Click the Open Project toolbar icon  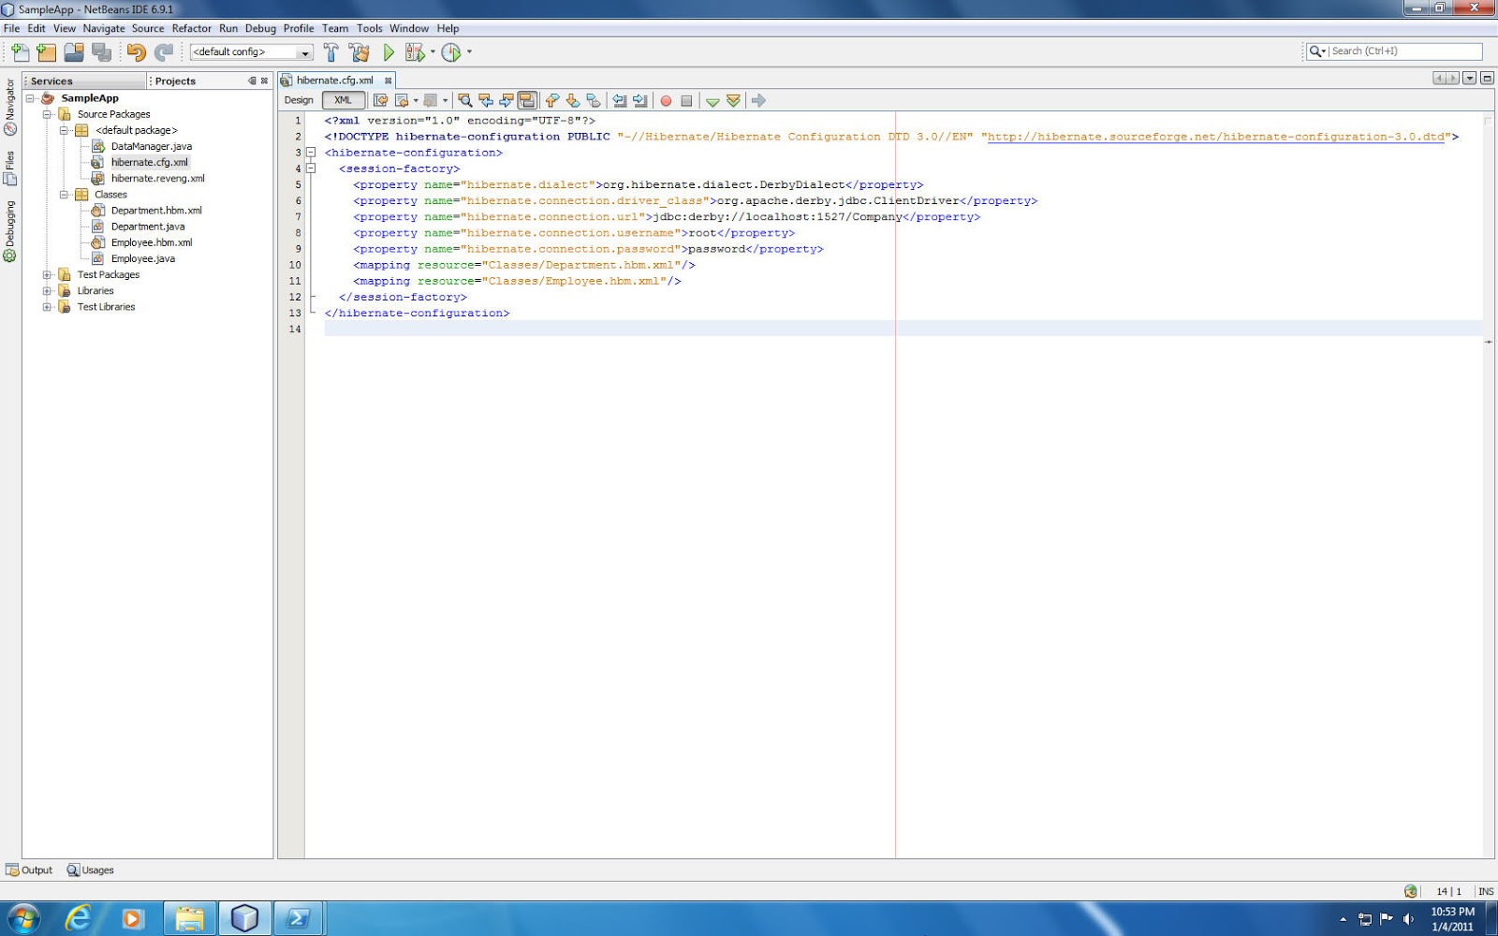(x=74, y=52)
